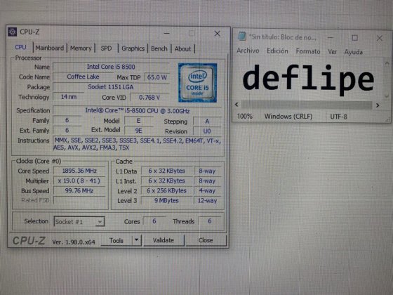Open the Edición menu in Notepad
The width and height of the screenshot is (393, 295).
click(277, 51)
